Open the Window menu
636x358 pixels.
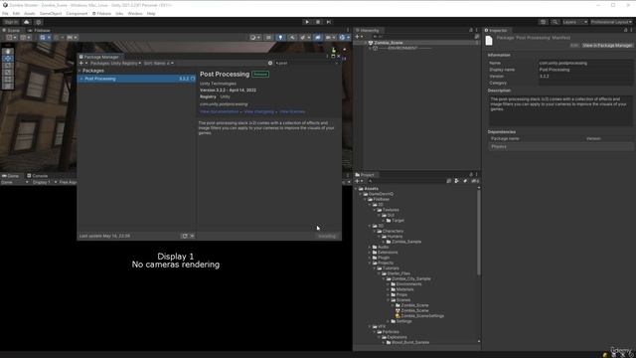click(135, 13)
